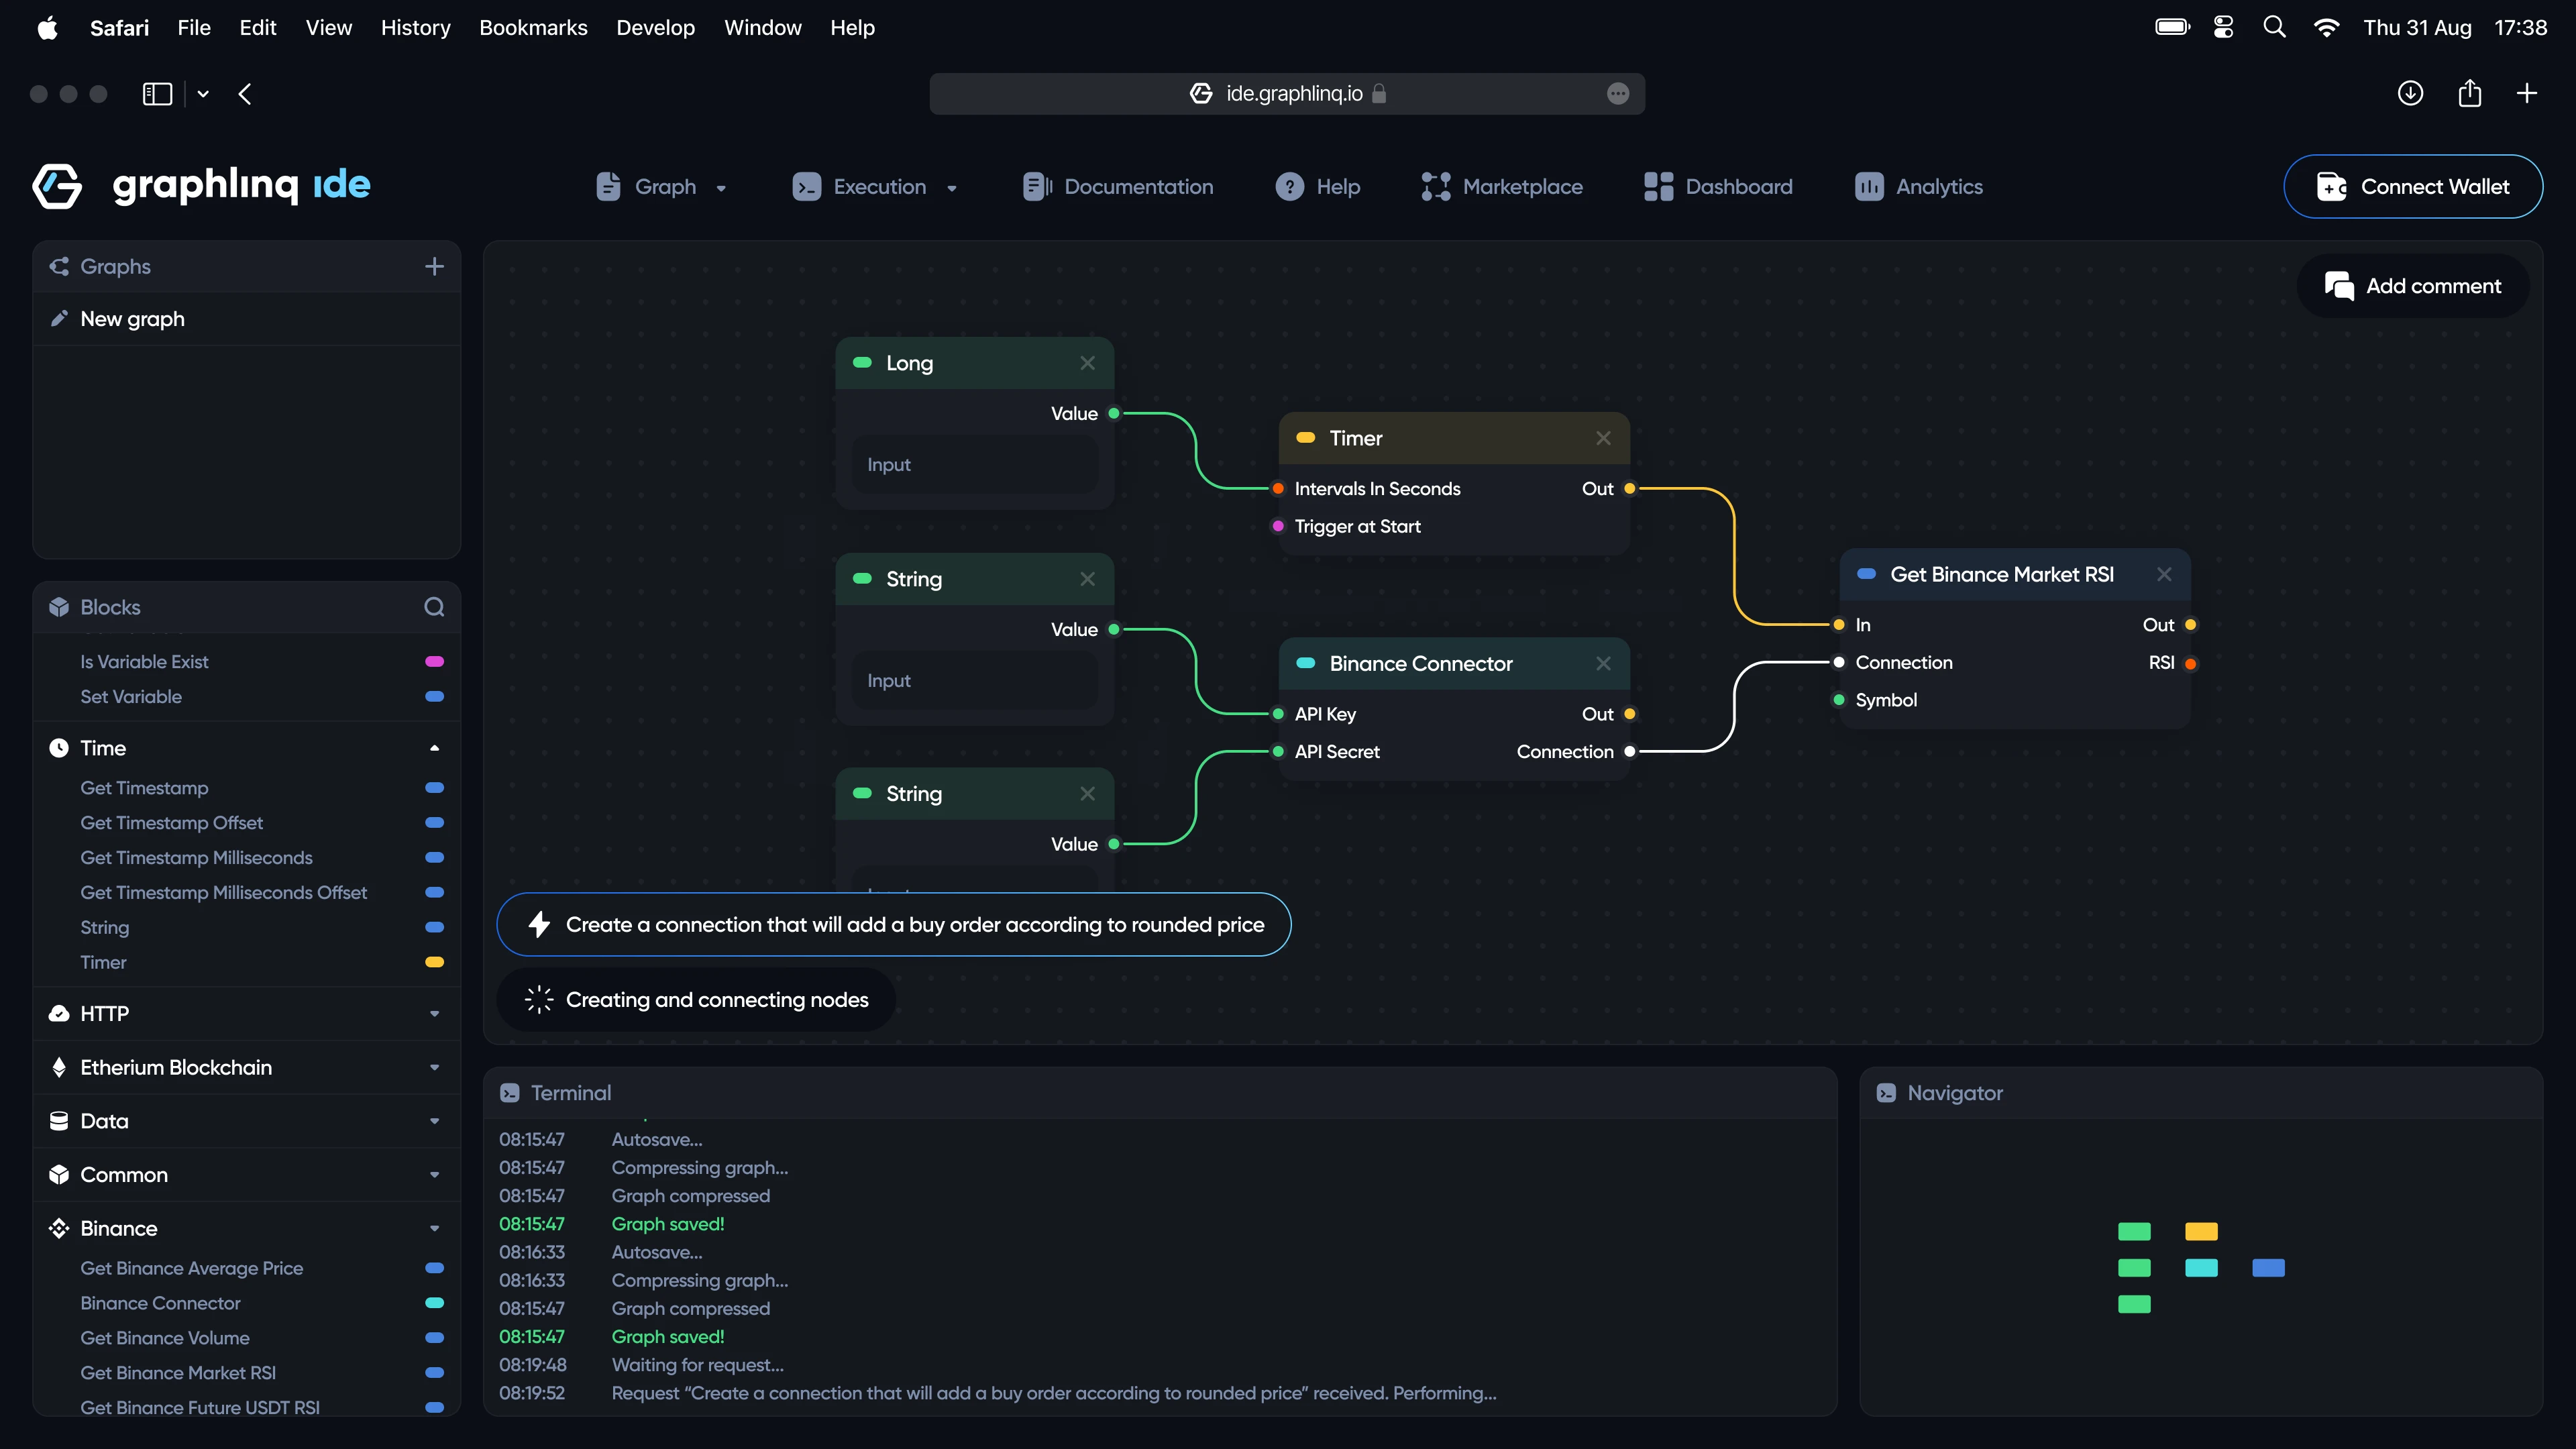Viewport: 2576px width, 1449px height.
Task: Expand the HTTP blocks section
Action: point(434,1013)
